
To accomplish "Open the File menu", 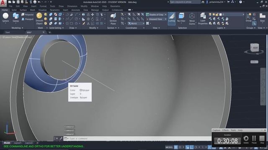I will 10,6.
